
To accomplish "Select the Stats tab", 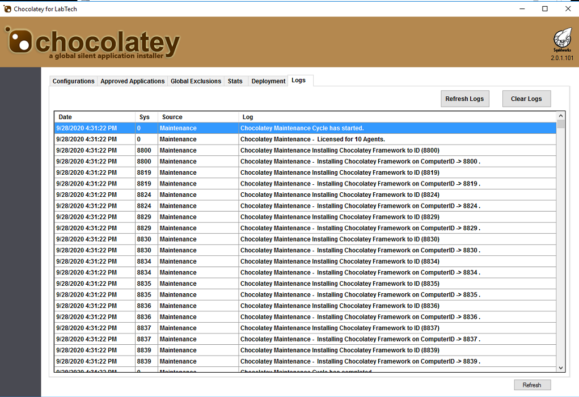I will click(235, 81).
